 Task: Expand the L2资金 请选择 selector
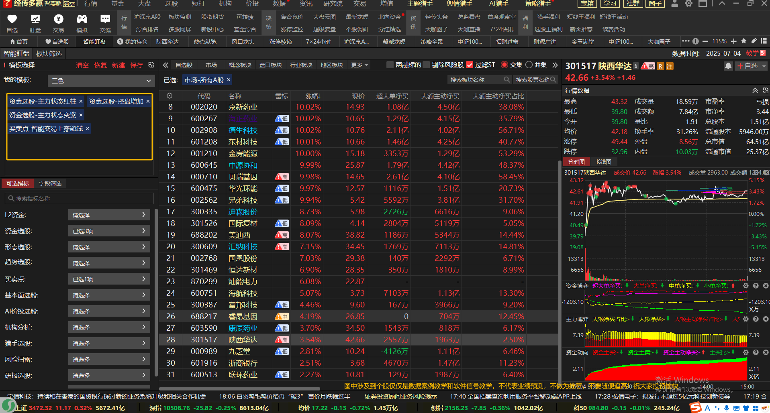pos(109,215)
